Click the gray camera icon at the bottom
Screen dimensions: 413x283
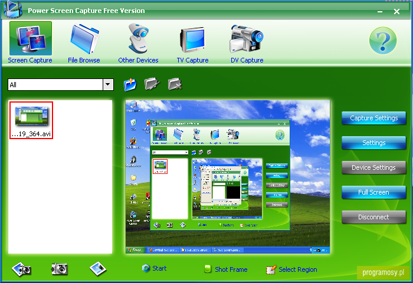pos(60,269)
